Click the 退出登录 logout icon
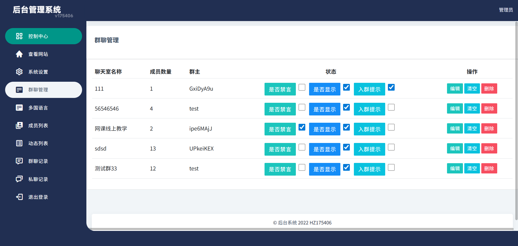Screen dimensions: 518x246 pyautogui.click(x=19, y=197)
